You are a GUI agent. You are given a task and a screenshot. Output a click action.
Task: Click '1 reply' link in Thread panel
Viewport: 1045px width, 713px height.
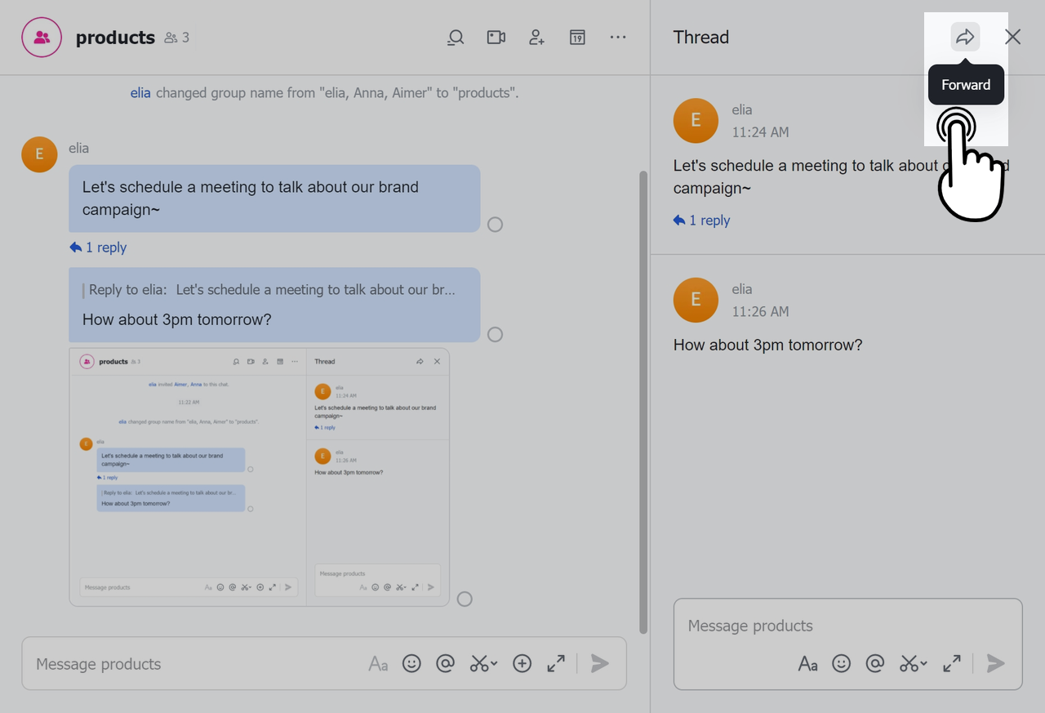tap(702, 221)
